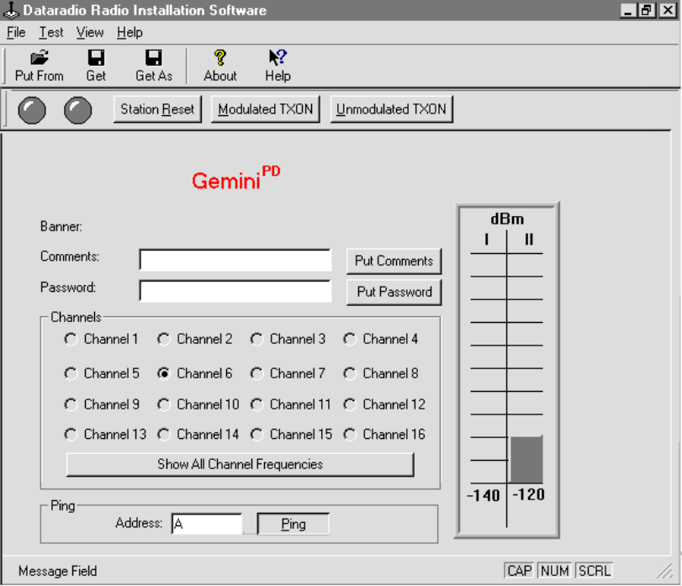The height and width of the screenshot is (586, 682).
Task: Select Channel 3 radio button
Action: (256, 339)
